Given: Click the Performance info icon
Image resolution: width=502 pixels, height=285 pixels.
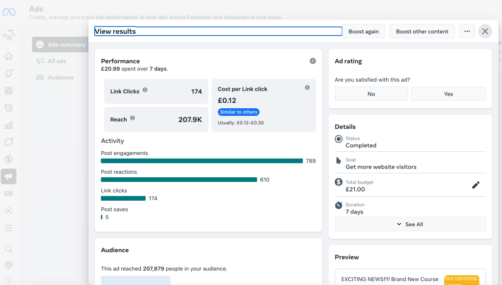Looking at the screenshot, I should click(313, 61).
